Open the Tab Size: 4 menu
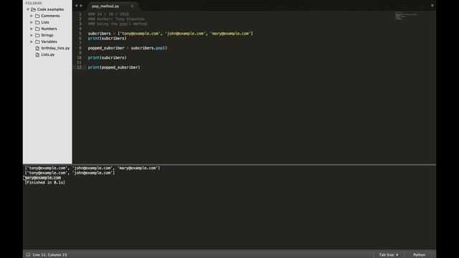This screenshot has height=258, width=459. (x=389, y=255)
